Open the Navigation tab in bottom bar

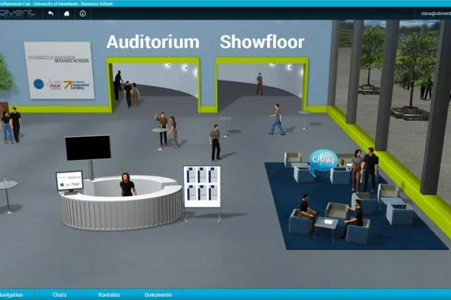click(x=12, y=295)
